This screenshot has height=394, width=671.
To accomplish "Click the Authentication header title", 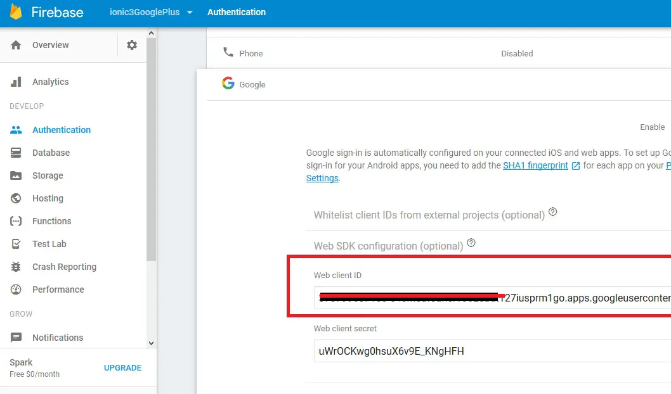I will click(237, 12).
